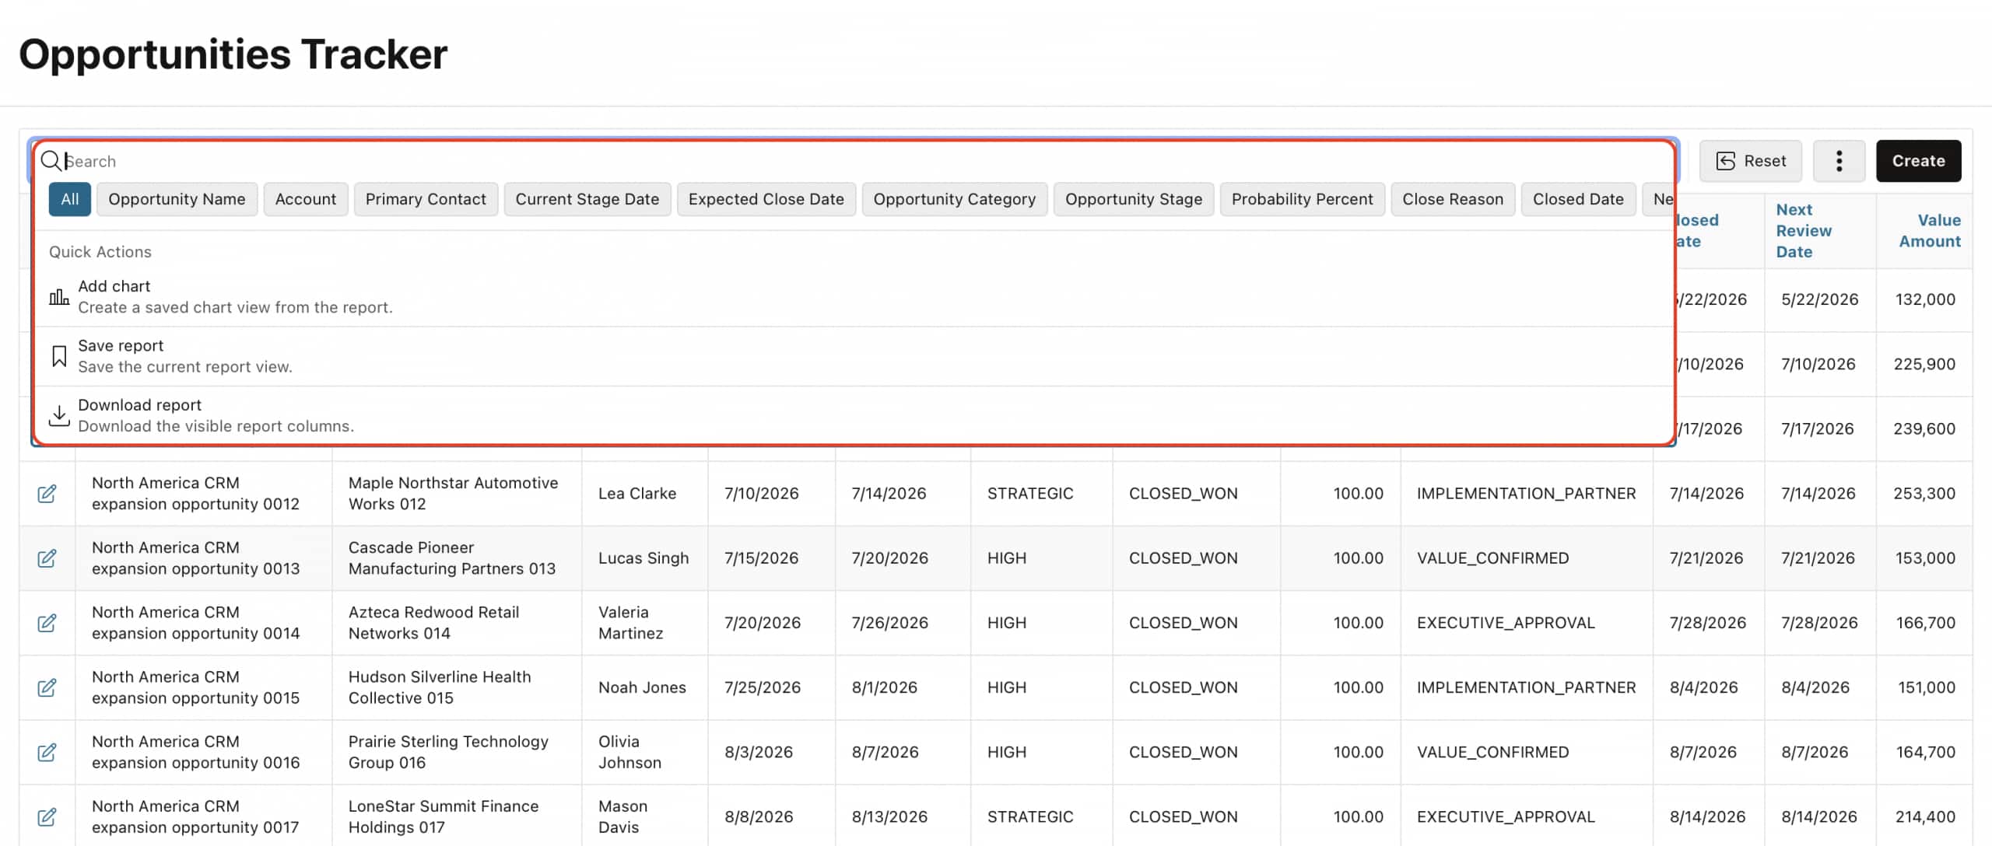
Task: Click the Create button
Action: point(1918,161)
